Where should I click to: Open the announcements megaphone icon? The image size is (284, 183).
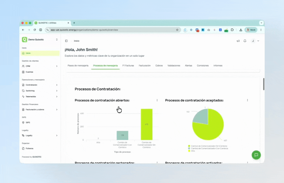(x=238, y=41)
